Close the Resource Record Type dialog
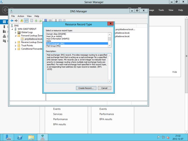188x141 pixels. 111,24
